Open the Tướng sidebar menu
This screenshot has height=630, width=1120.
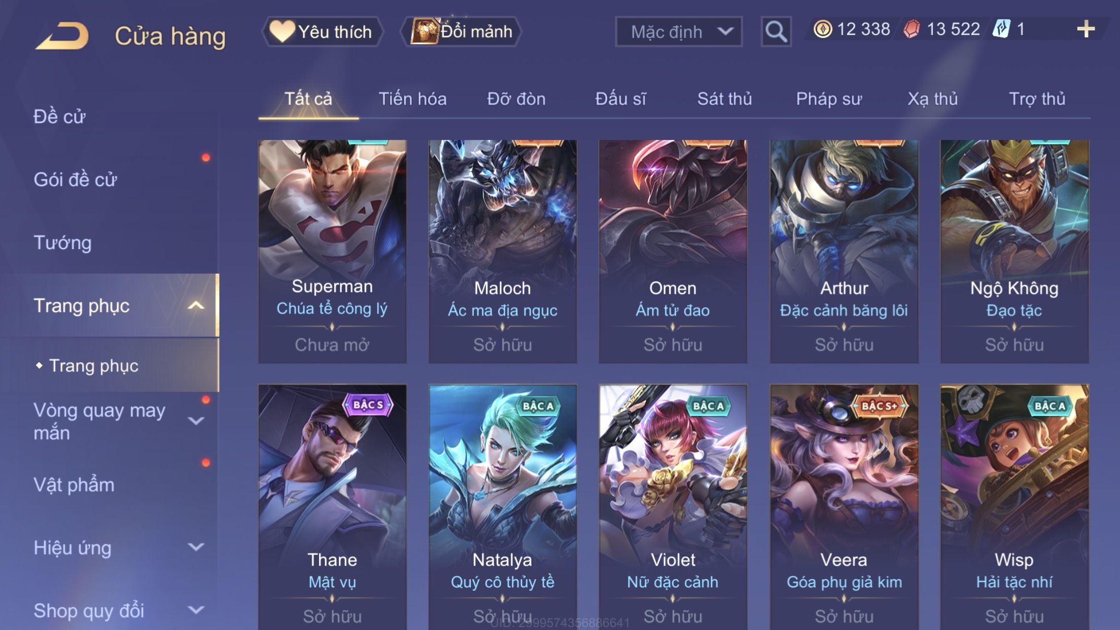(x=62, y=242)
